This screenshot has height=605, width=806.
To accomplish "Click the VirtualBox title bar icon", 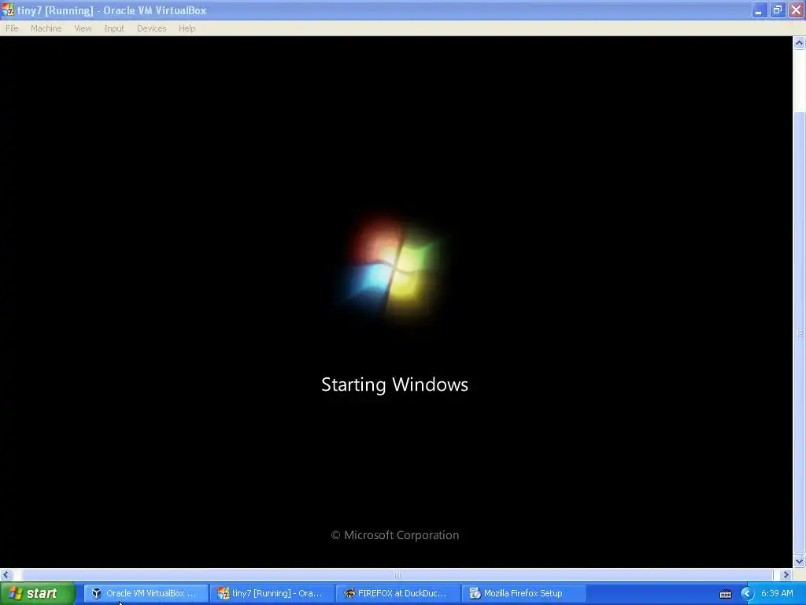I will (x=8, y=9).
